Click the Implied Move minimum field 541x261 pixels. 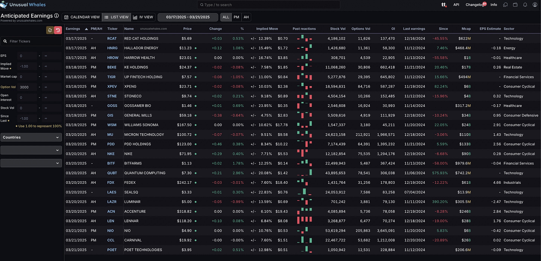27,66
